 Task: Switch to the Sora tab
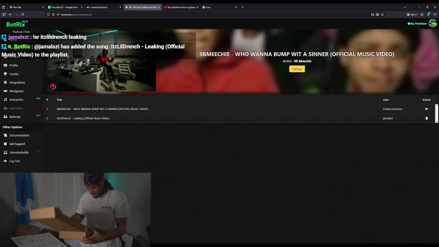click(x=220, y=7)
